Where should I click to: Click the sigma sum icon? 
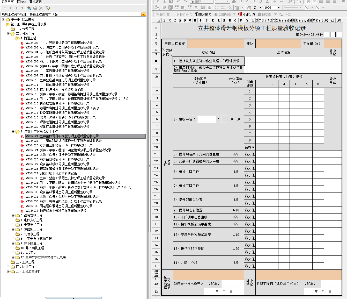pos(255,8)
